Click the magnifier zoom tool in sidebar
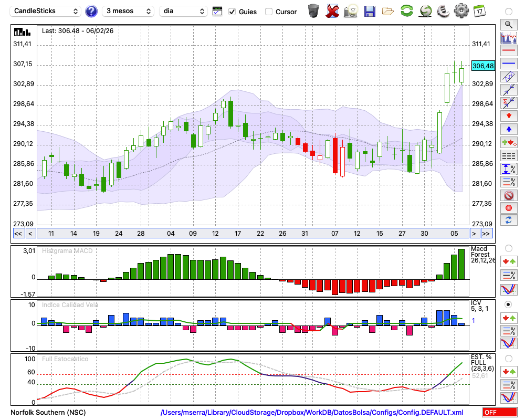The width and height of the screenshot is (525, 420). click(x=508, y=24)
